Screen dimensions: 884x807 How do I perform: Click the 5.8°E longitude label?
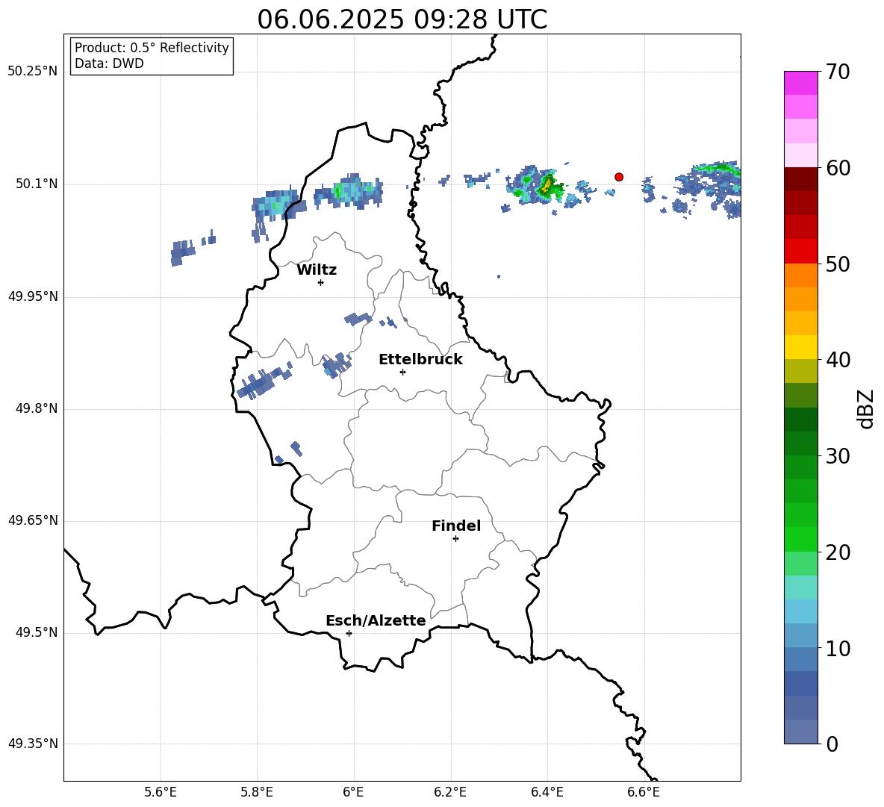pos(257,792)
